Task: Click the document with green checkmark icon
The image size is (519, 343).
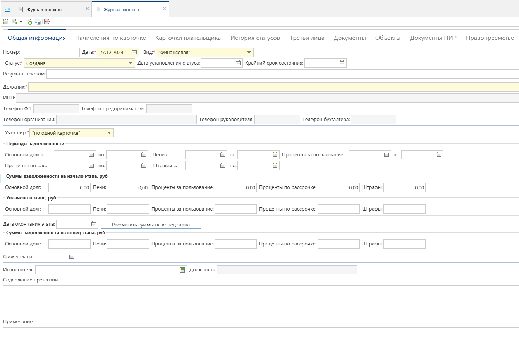Action: pyautogui.click(x=29, y=22)
